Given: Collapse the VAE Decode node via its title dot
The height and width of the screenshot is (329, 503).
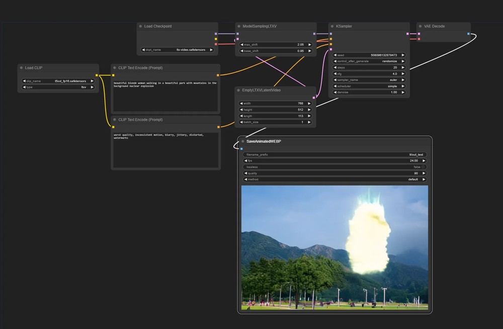Looking at the screenshot, I should [x=420, y=26].
